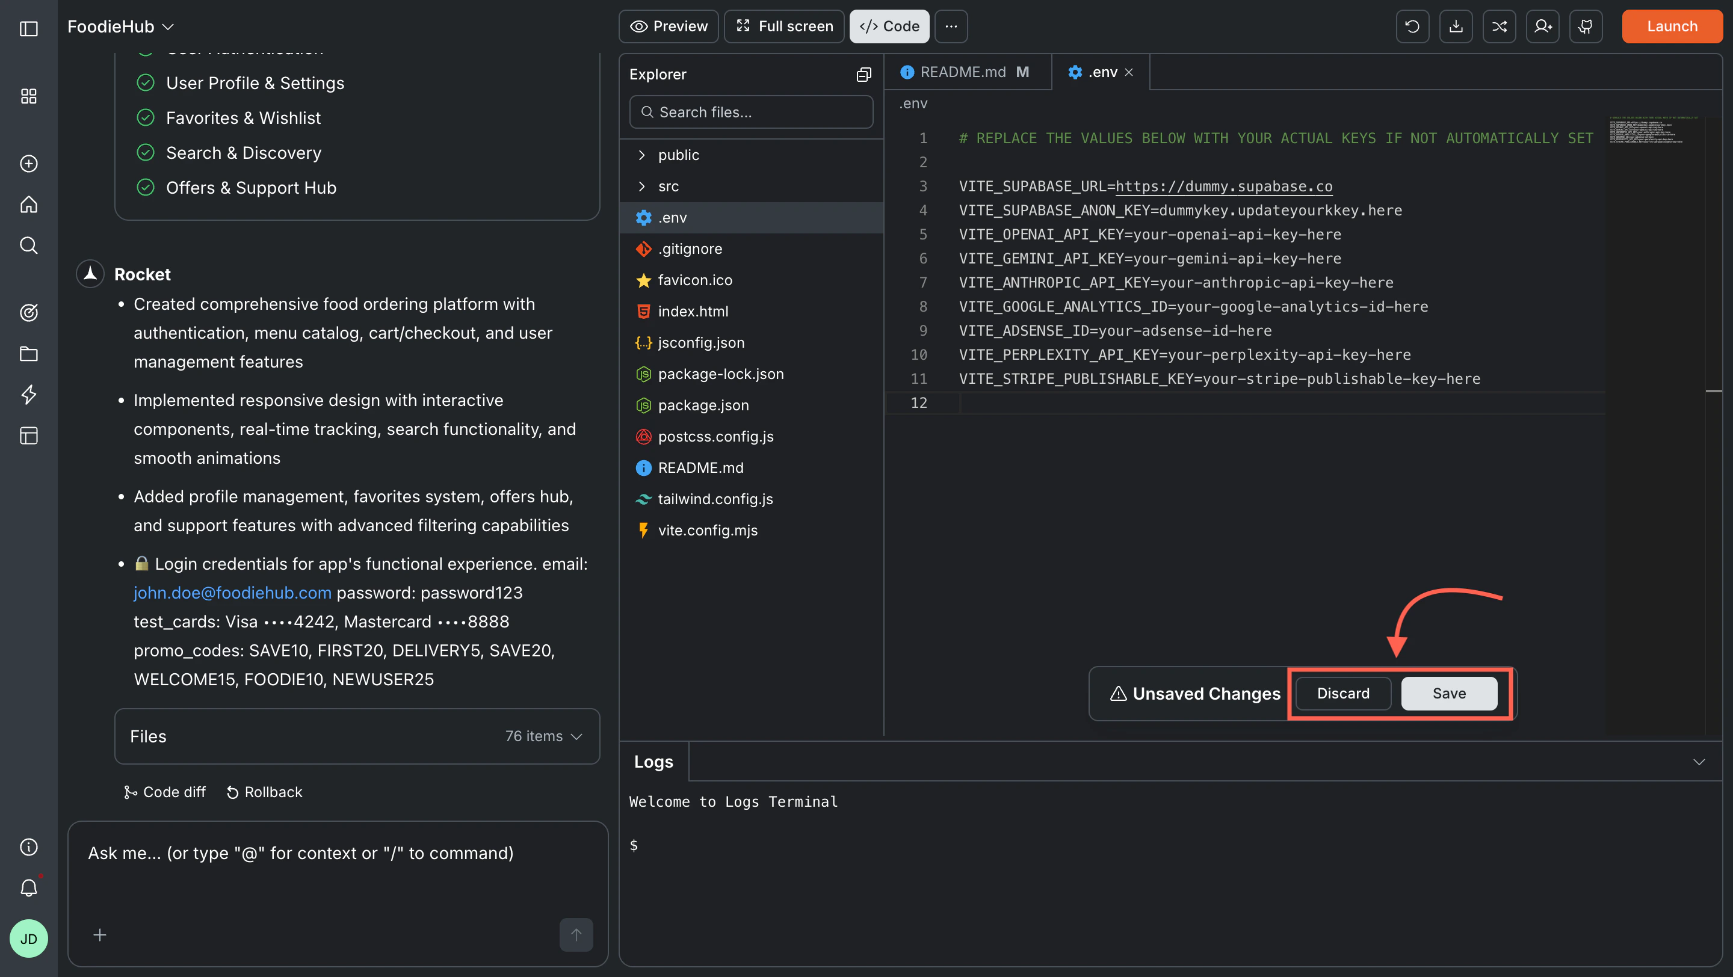Screen dimensions: 1733x977
Task: Switch to the README.md tab
Action: 962,72
